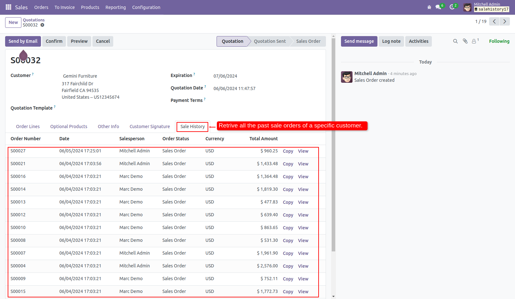Open the Reporting menu
This screenshot has width=515, height=299.
[115, 7]
